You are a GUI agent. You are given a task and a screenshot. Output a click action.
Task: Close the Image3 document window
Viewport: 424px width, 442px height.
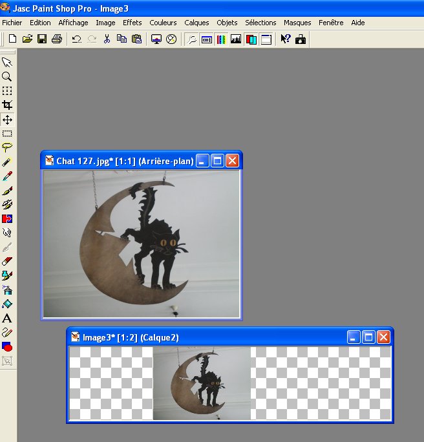[x=383, y=337]
